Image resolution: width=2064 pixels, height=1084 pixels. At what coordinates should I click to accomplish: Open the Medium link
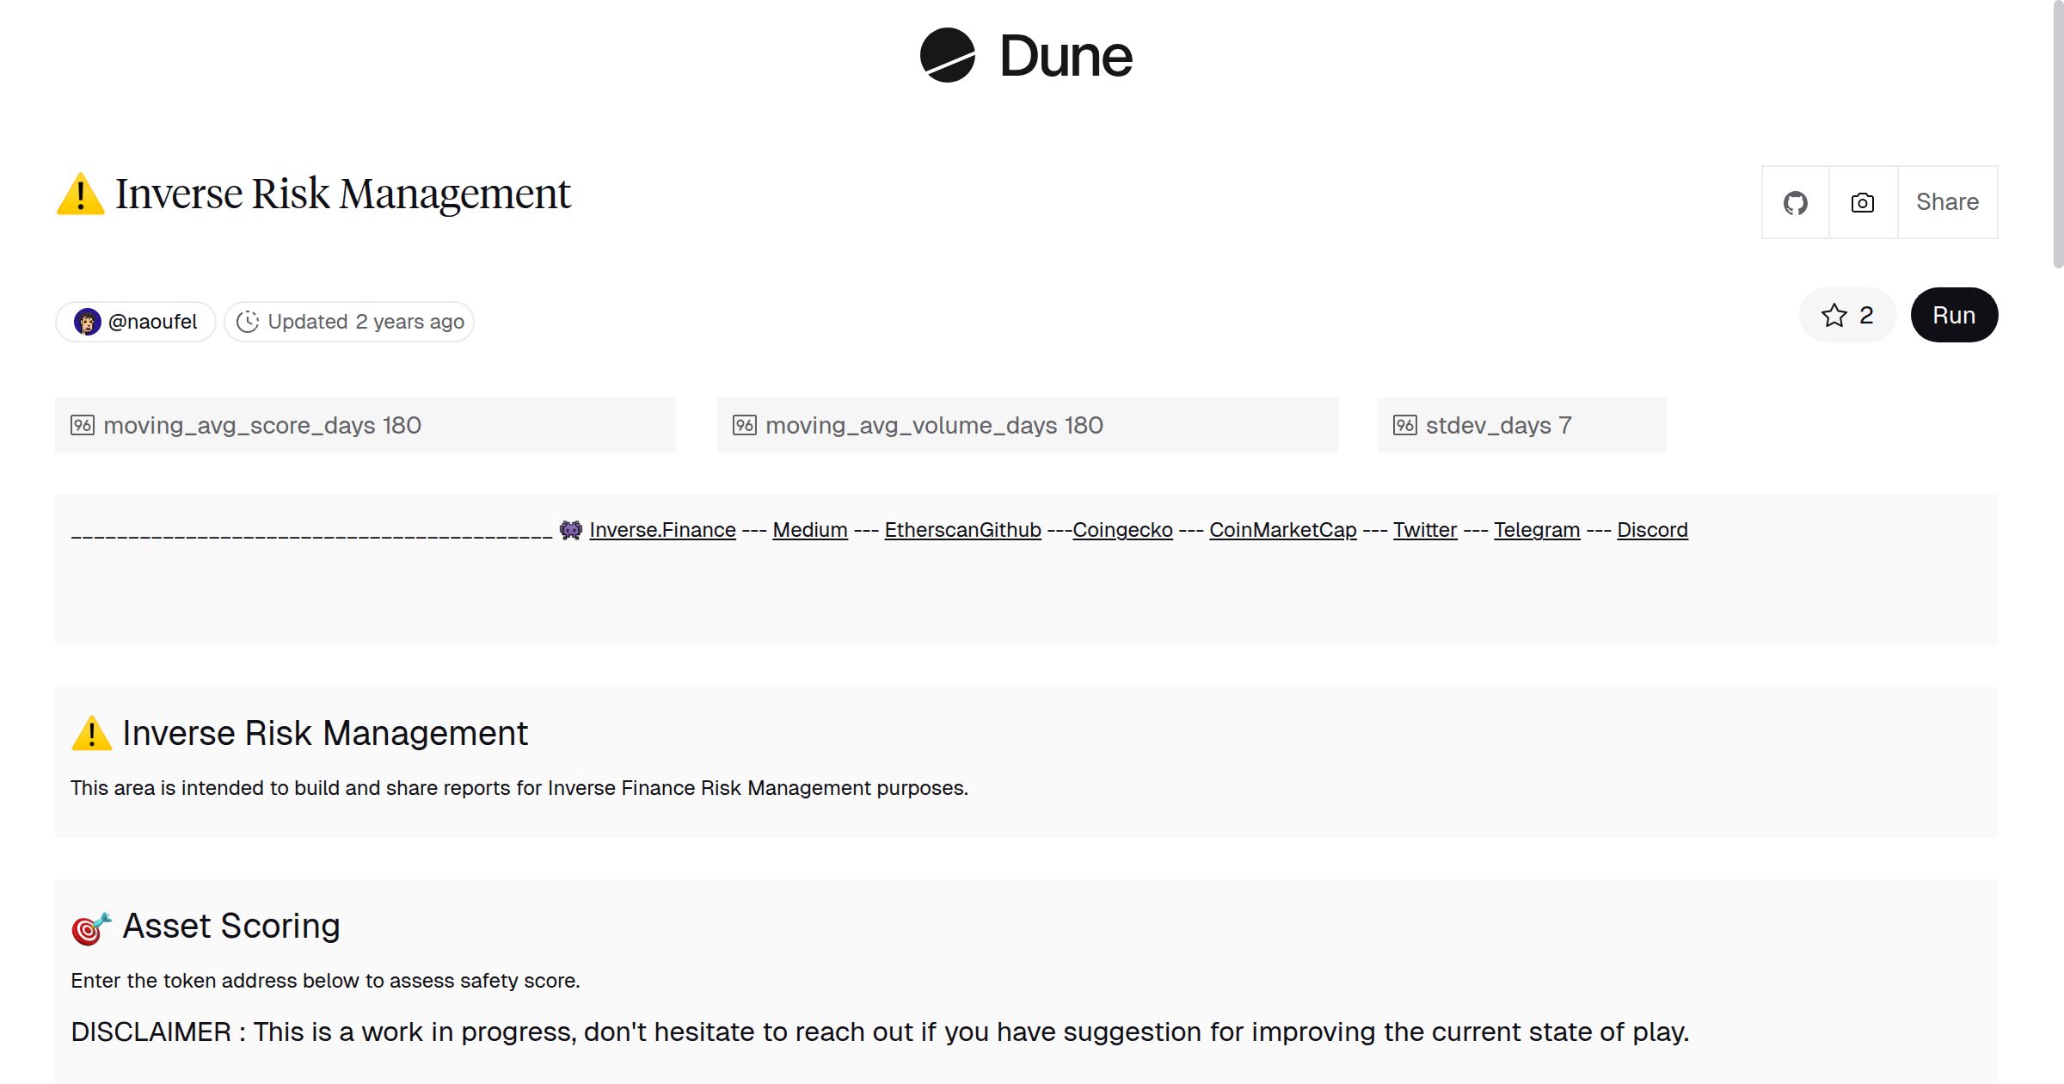[809, 530]
